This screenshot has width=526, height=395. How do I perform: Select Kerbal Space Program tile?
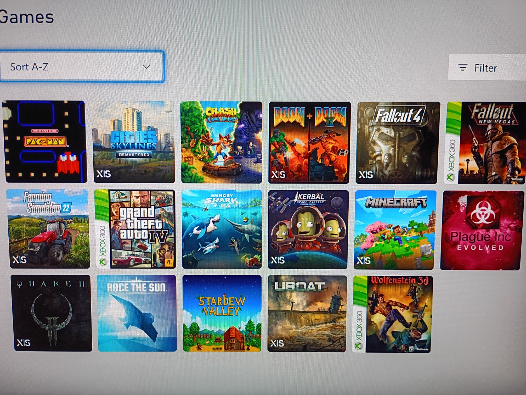coord(308,230)
